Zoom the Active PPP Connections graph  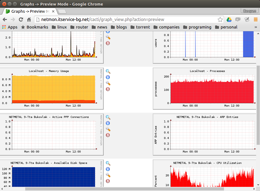[x=108, y=117]
